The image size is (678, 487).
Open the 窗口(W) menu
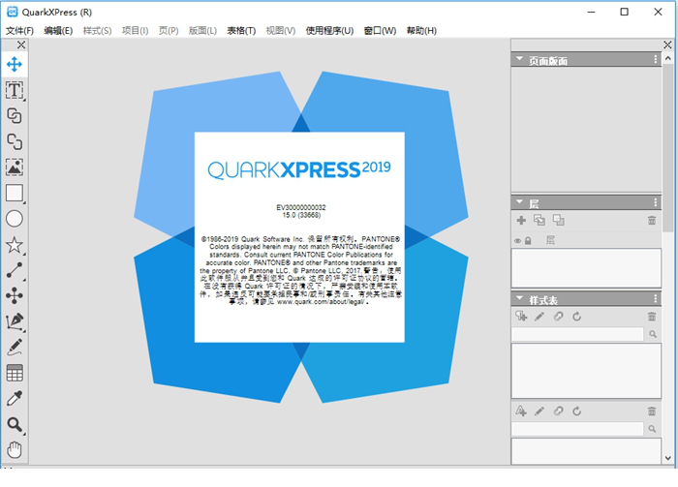pyautogui.click(x=380, y=31)
